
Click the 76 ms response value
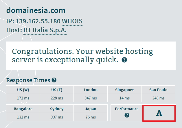91,117
